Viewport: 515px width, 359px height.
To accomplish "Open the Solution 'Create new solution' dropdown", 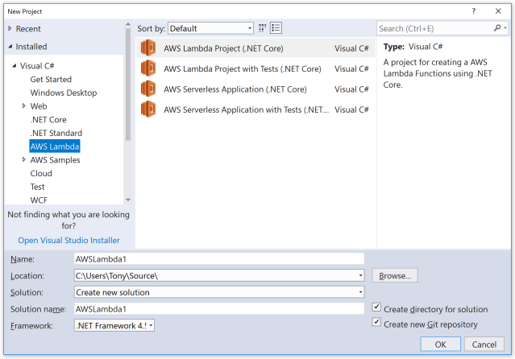I will coord(360,292).
